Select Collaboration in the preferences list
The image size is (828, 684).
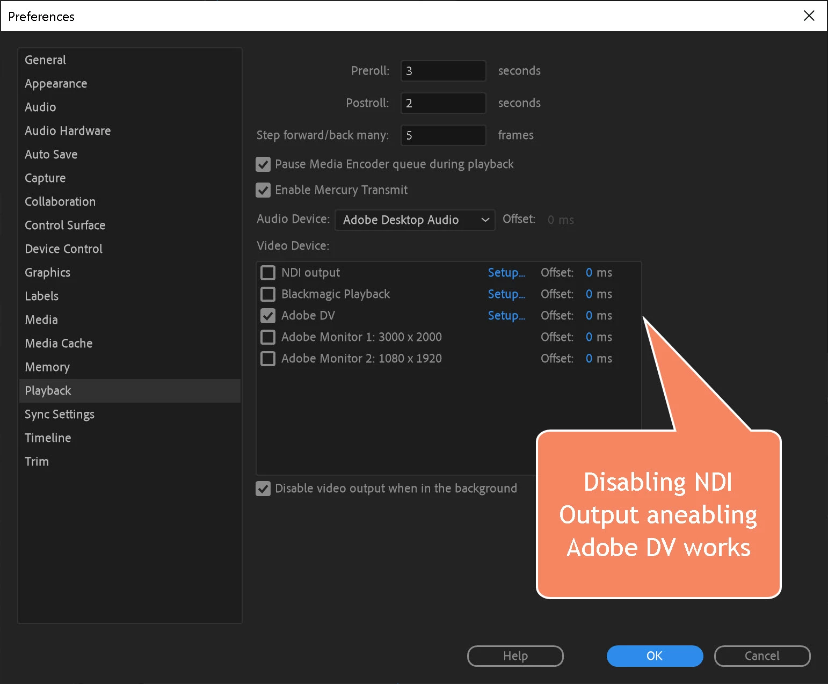(x=129, y=202)
